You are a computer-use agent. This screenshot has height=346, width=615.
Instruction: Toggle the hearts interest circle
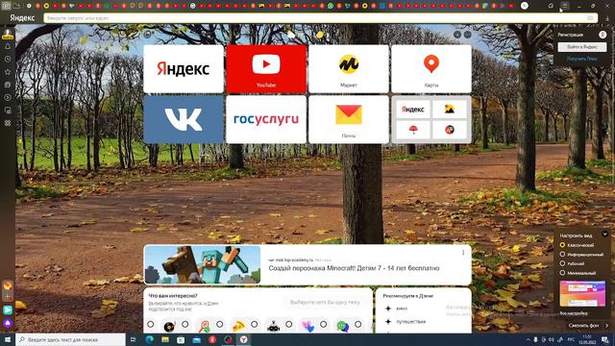[323, 325]
